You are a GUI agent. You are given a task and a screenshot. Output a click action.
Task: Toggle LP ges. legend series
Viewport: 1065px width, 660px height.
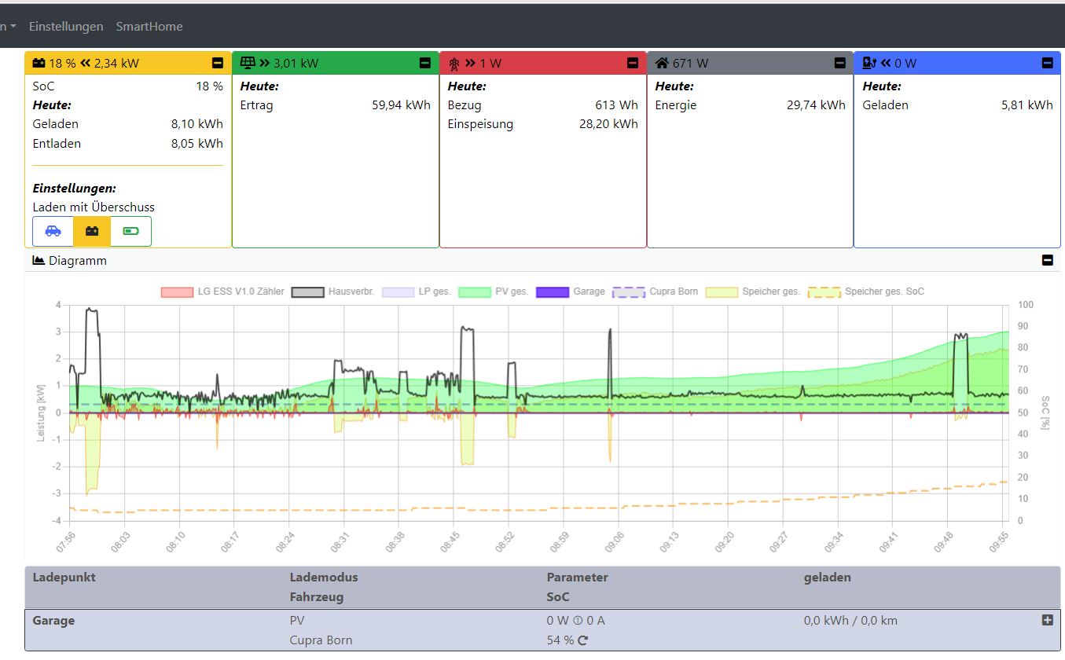pos(417,291)
